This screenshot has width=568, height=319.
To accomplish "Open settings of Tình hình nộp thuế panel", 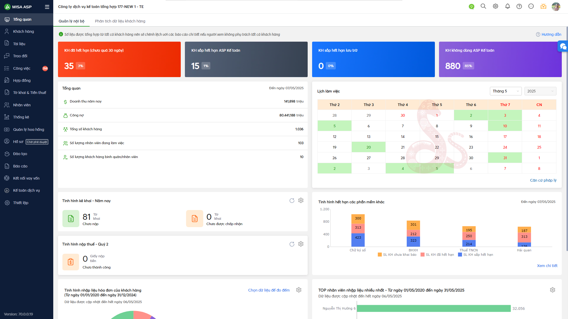I will pyautogui.click(x=301, y=244).
